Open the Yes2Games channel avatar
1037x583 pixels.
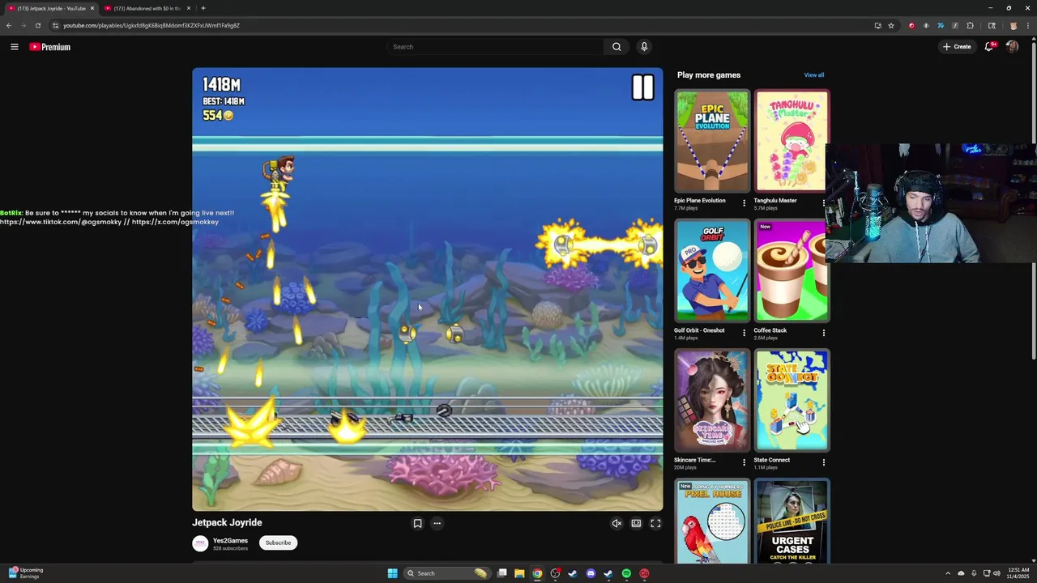click(x=200, y=543)
